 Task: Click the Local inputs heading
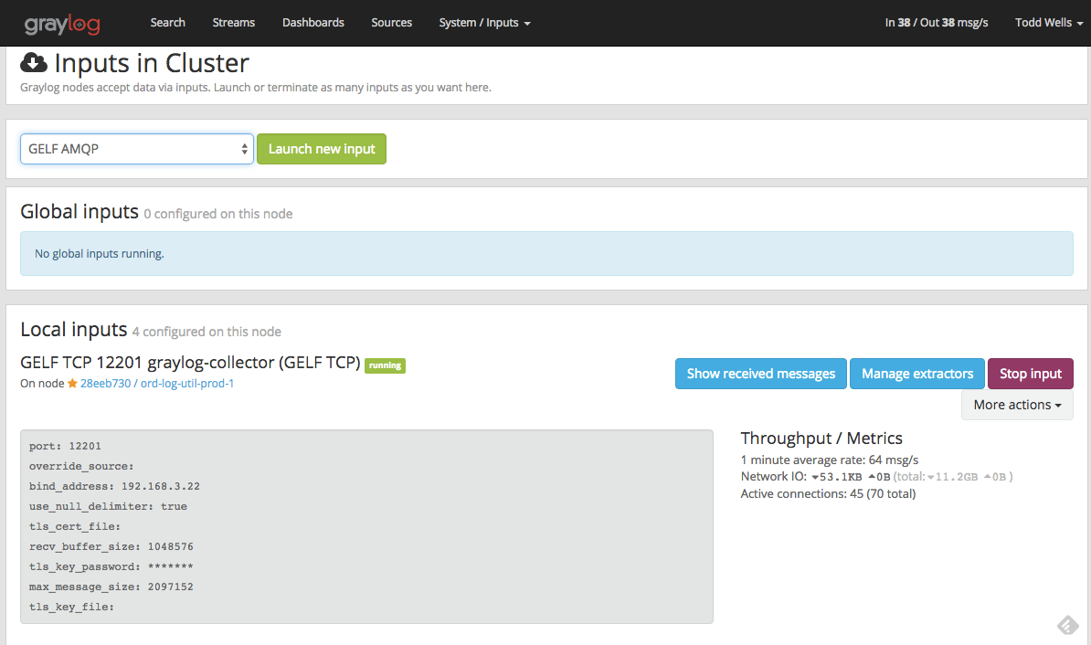pos(74,329)
